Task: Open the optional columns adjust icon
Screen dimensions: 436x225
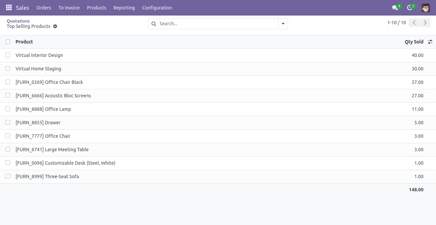Action: pos(430,42)
